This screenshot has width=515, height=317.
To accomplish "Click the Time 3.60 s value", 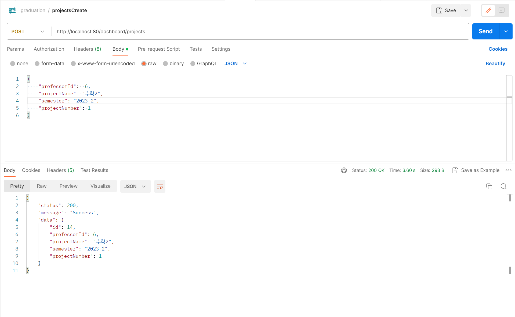I will click(409, 170).
